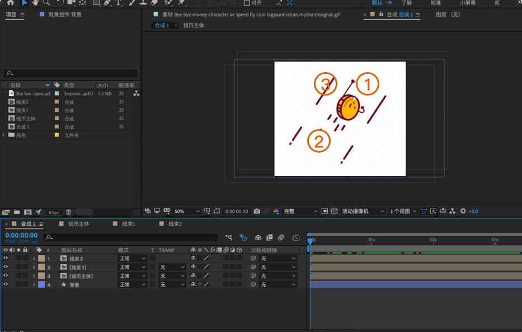Click the project panel search field
Viewport: 522px width, 332px height.
pyautogui.click(x=70, y=73)
